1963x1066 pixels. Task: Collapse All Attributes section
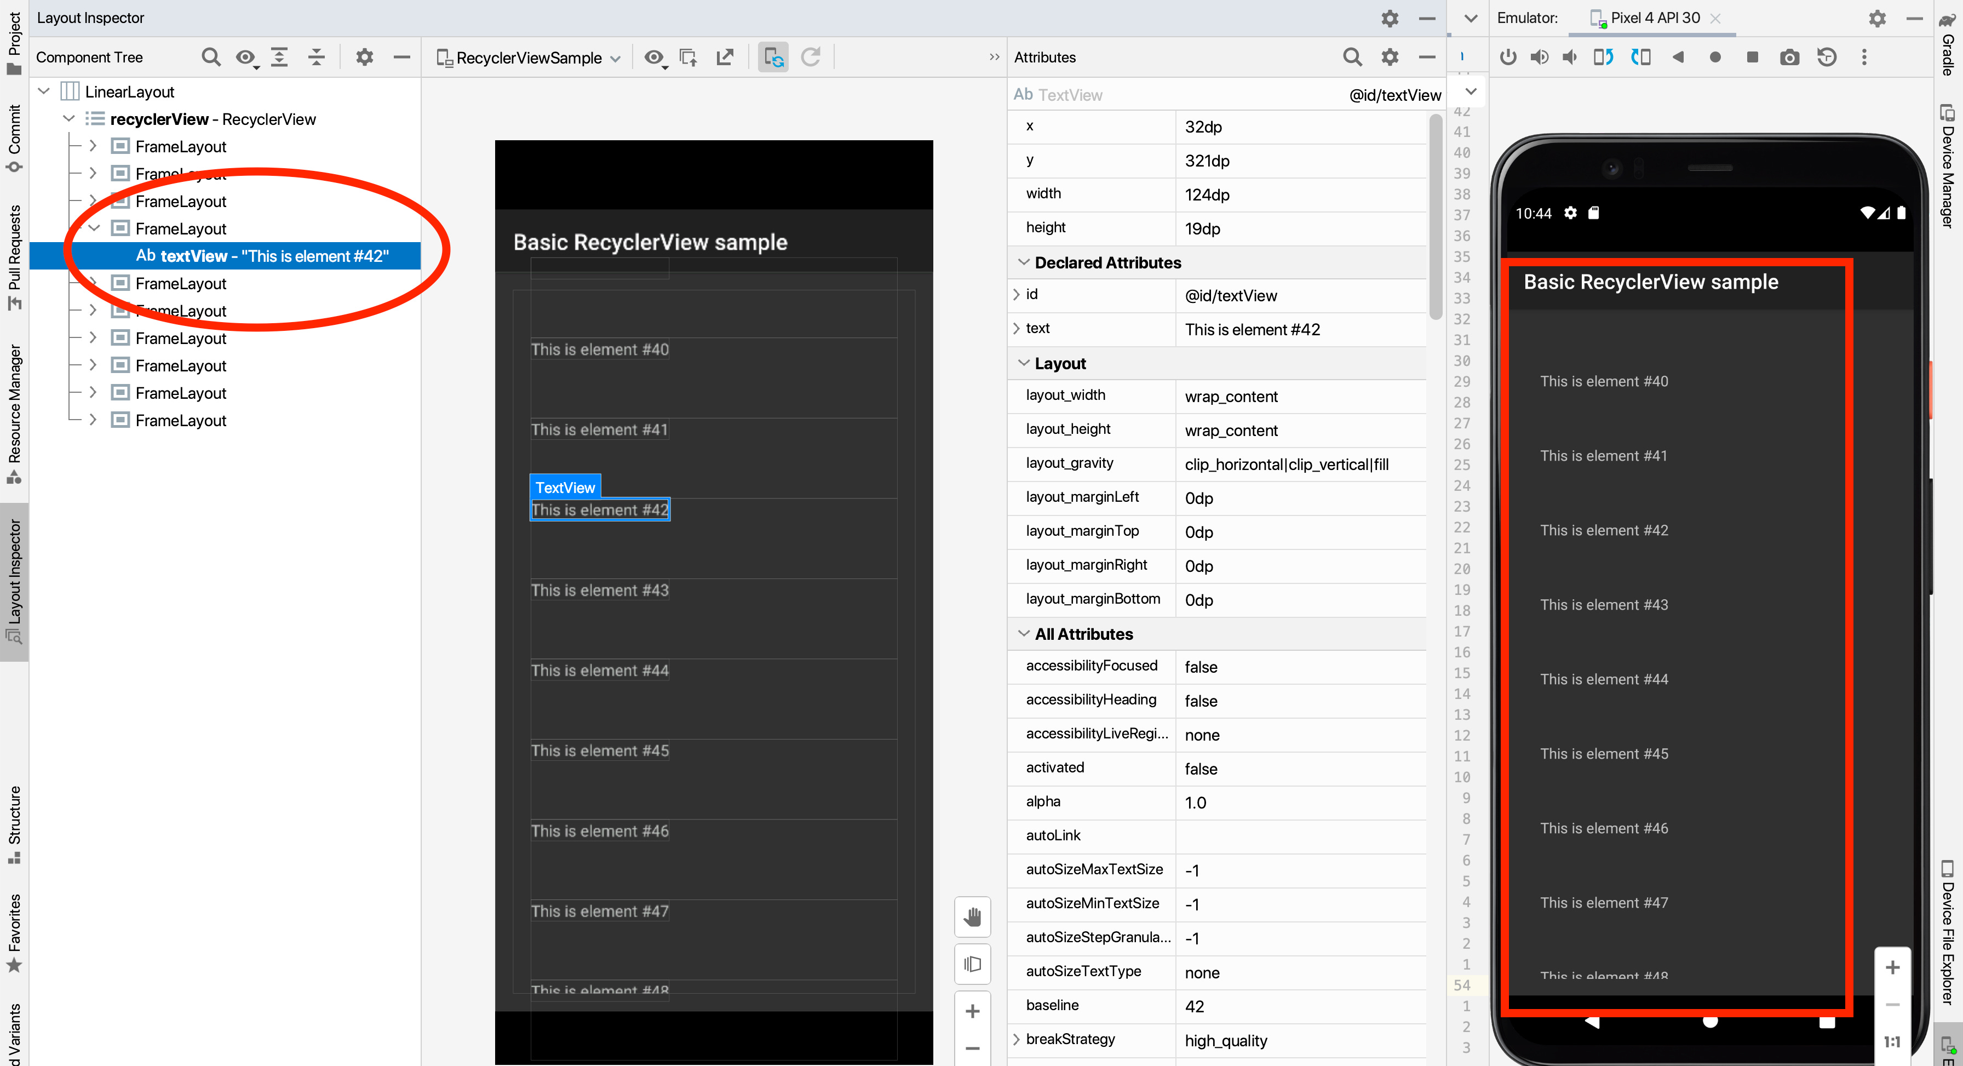click(x=1024, y=634)
